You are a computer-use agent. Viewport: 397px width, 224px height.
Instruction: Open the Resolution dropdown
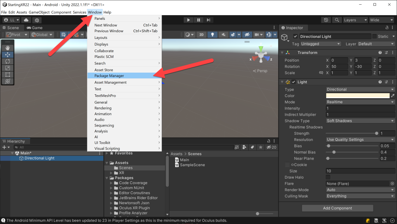point(360,139)
